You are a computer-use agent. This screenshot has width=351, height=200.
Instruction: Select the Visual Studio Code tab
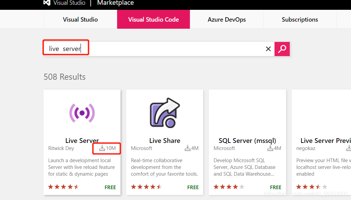pyautogui.click(x=153, y=20)
